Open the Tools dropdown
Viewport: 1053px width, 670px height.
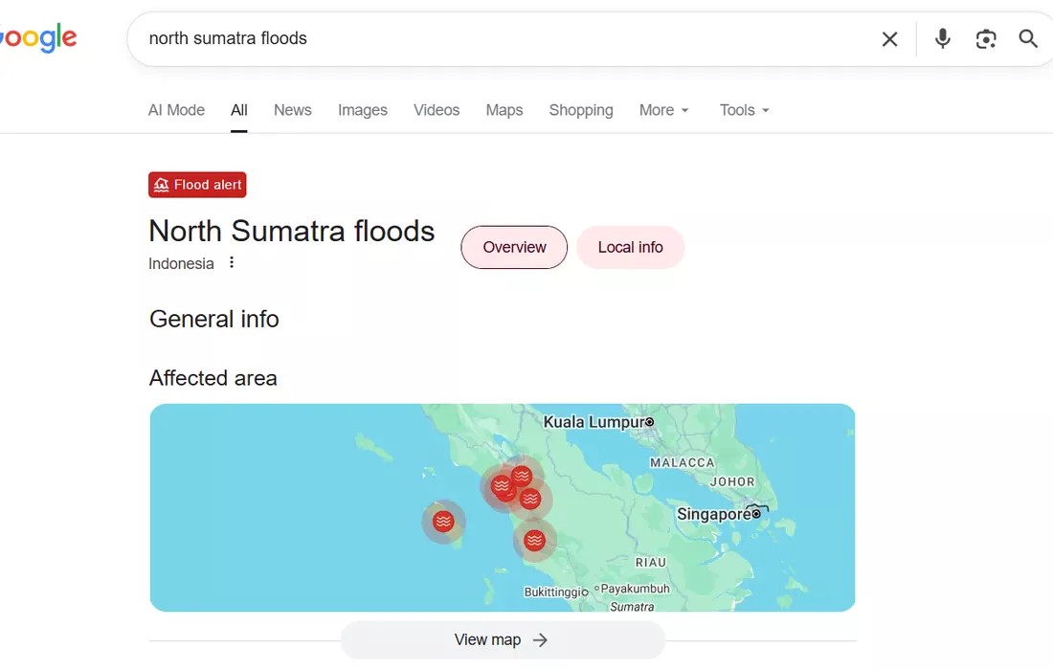point(743,110)
